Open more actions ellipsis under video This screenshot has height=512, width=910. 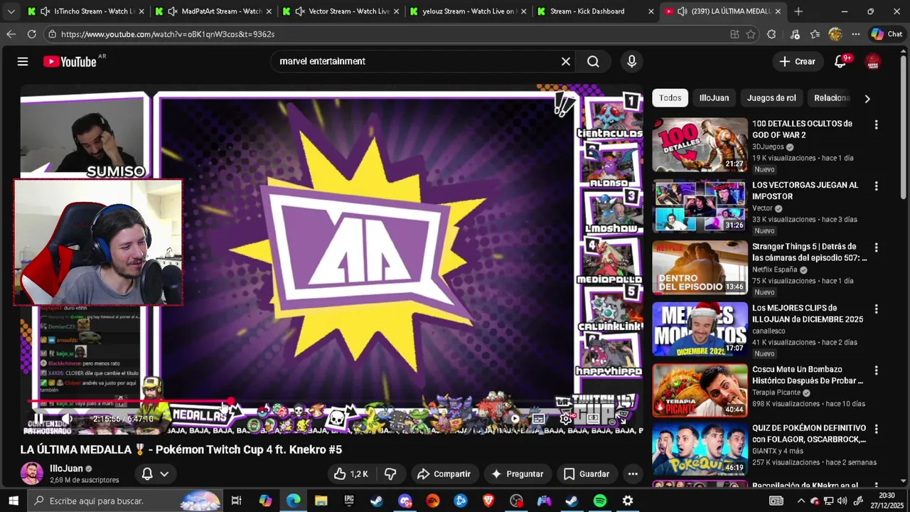point(633,474)
